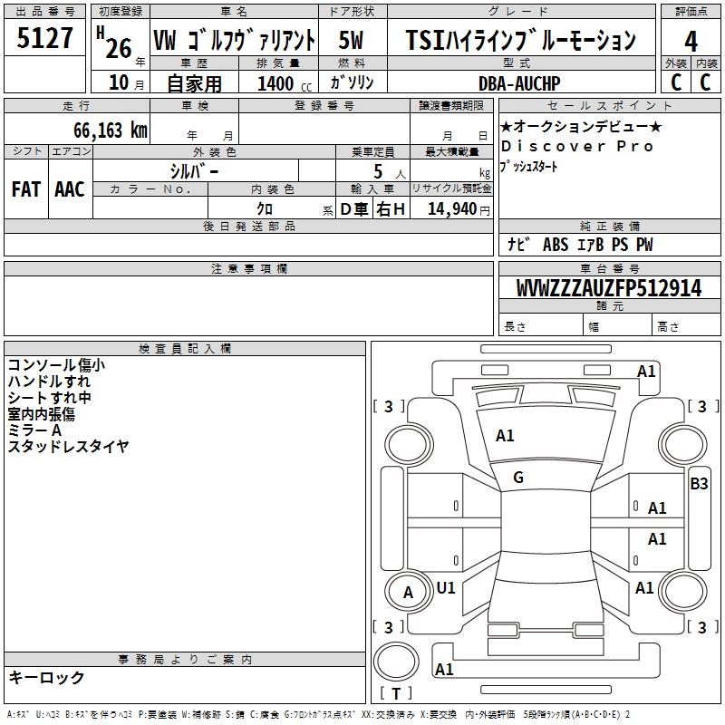Image resolution: width=725 pixels, height=725 pixels.
Task: Click the スタッドレスタイヤ inspector note
Action: point(68,446)
